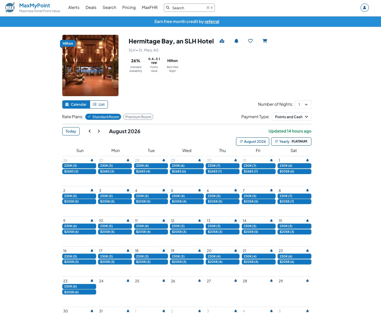Switch to List view
The height and width of the screenshot is (314, 381).
pyautogui.click(x=99, y=104)
